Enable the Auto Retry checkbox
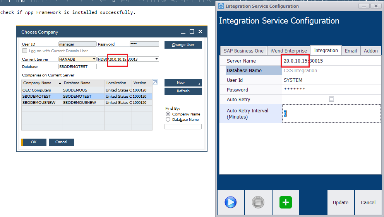The image size is (384, 217). tap(331, 99)
